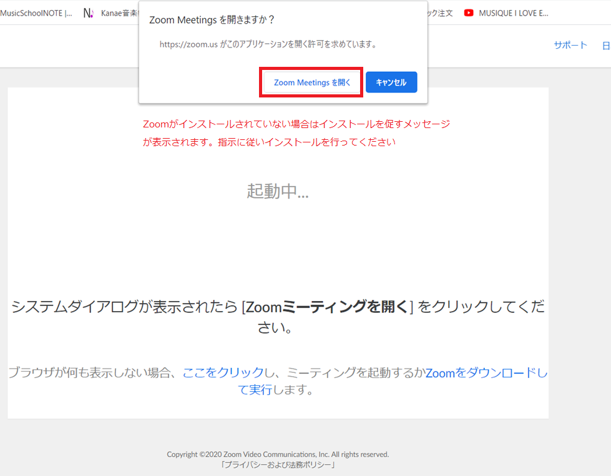Viewport: 611px width, 476px height.
Task: Open the サポート link in header
Action: (570, 45)
